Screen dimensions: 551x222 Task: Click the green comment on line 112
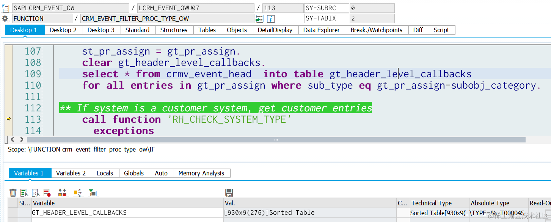(x=216, y=108)
